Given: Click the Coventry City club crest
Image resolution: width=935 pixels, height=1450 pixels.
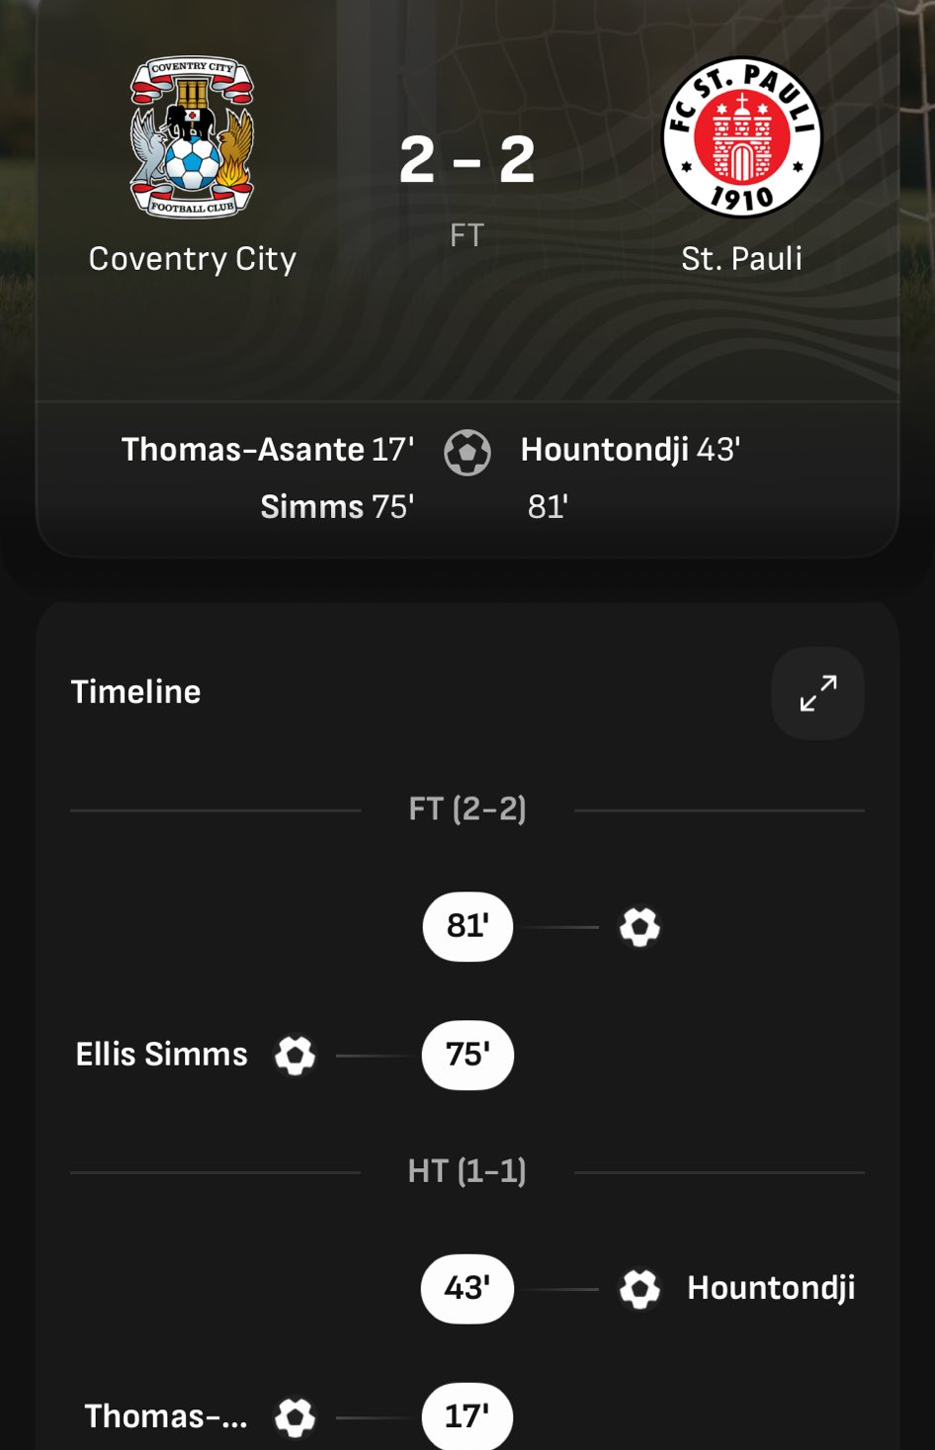Looking at the screenshot, I should point(192,136).
